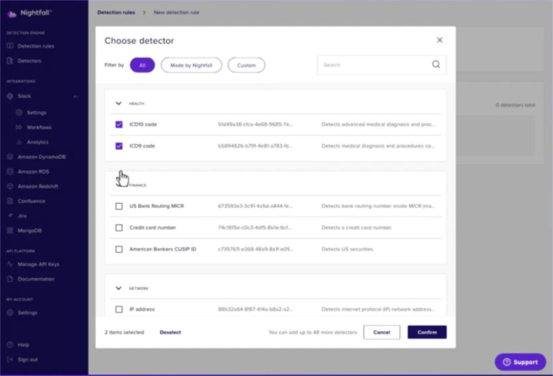Click the MongoDB icon
This screenshot has width=553, height=376.
10,230
